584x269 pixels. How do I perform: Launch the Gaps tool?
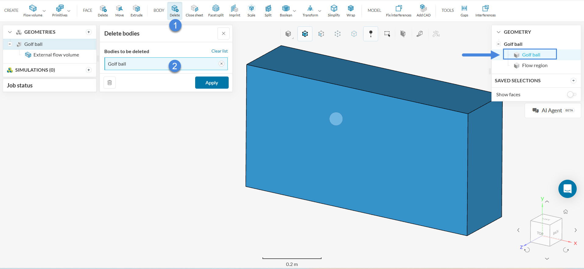point(464,11)
